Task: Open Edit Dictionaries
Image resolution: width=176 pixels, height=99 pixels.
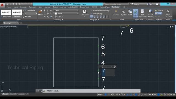Action: [142, 13]
